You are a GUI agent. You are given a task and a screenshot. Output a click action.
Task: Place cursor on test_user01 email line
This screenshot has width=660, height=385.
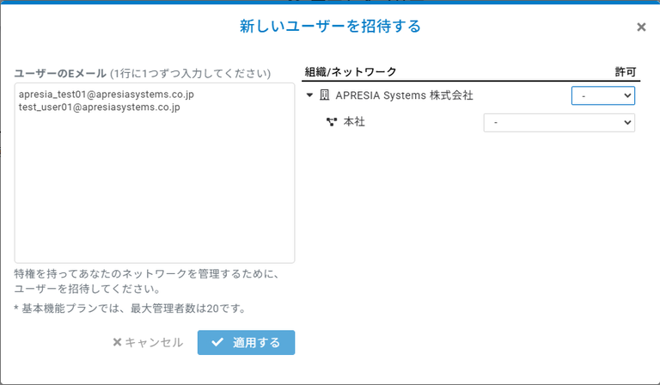point(99,107)
